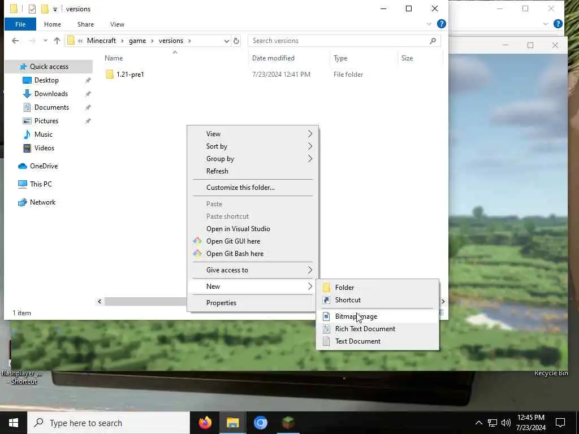Open File Explorer taskbar icon

[x=232, y=423]
